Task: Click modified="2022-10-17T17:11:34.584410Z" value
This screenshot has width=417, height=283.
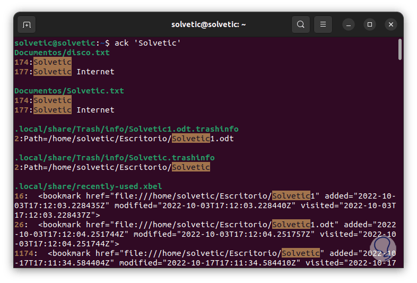Action: coord(210,263)
